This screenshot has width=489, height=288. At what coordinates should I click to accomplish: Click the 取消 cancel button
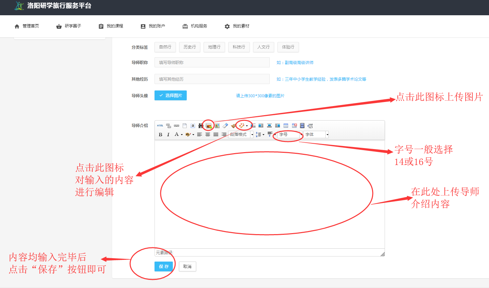(187, 267)
